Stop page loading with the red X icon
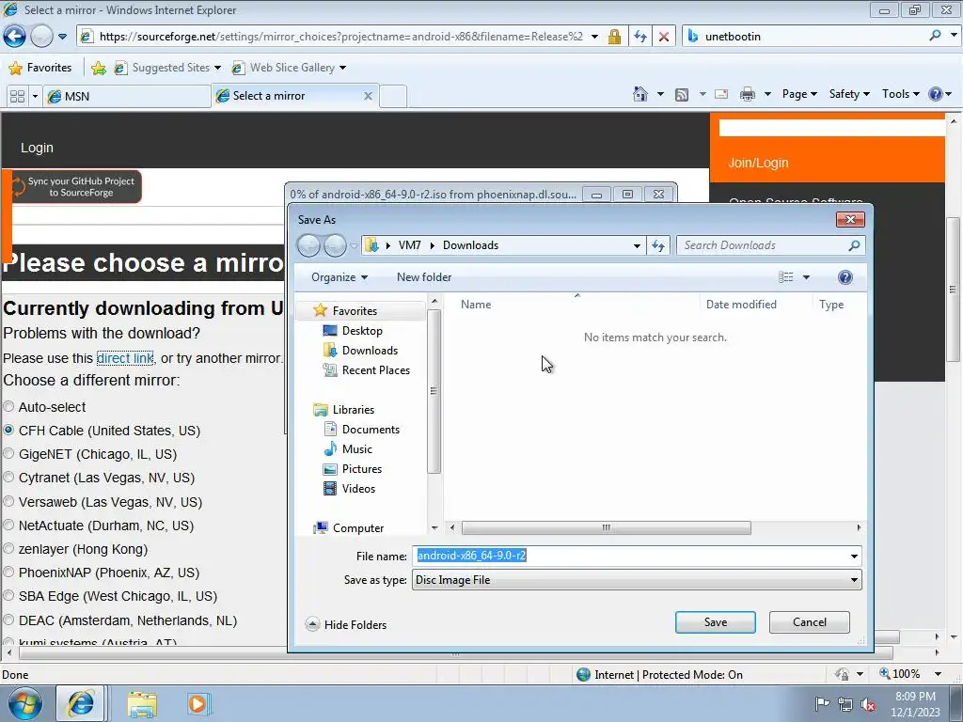 click(663, 37)
